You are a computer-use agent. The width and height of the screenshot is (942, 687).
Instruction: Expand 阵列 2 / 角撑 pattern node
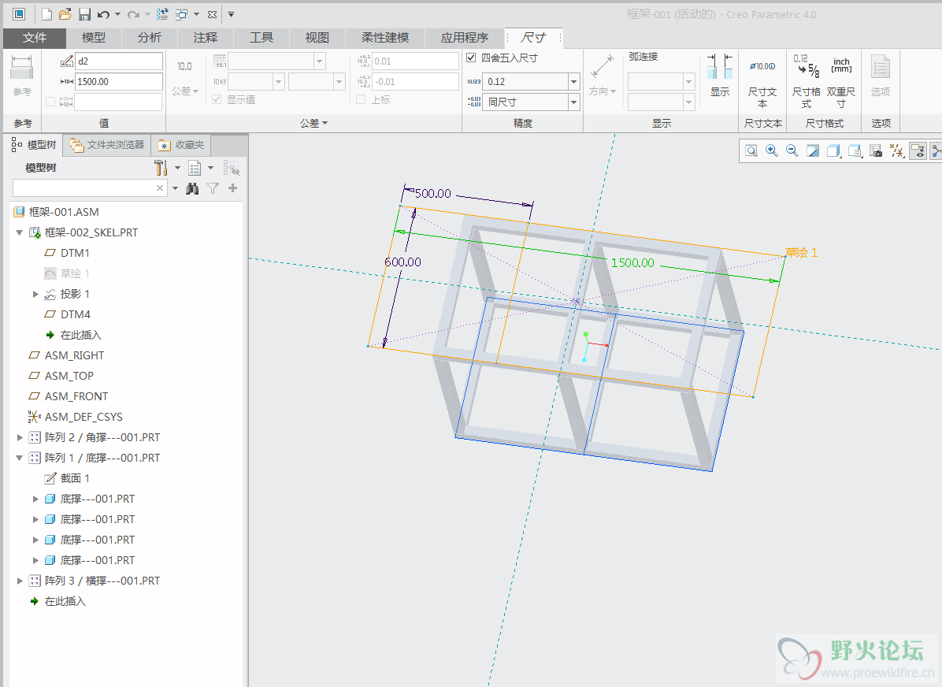pos(19,437)
